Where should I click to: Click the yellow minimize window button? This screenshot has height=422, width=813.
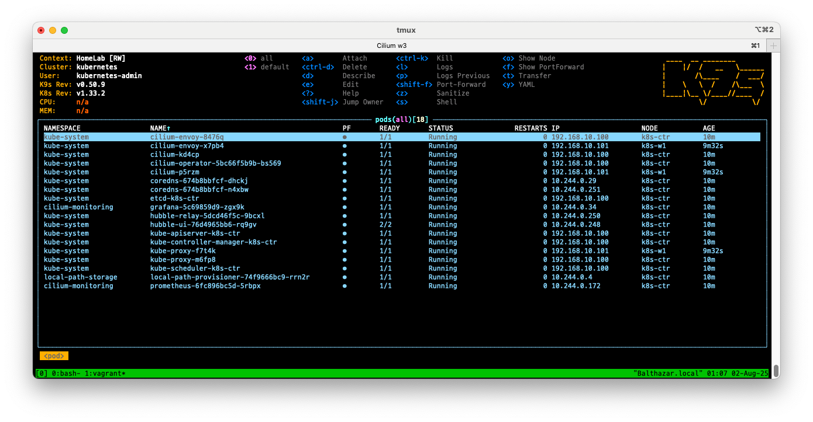pyautogui.click(x=53, y=30)
